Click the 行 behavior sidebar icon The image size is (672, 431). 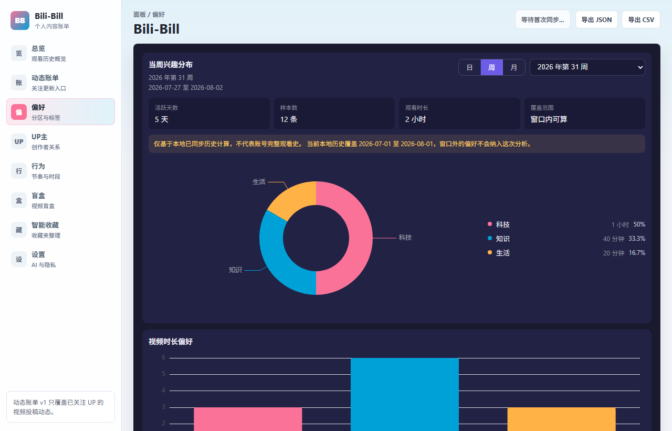pyautogui.click(x=19, y=171)
